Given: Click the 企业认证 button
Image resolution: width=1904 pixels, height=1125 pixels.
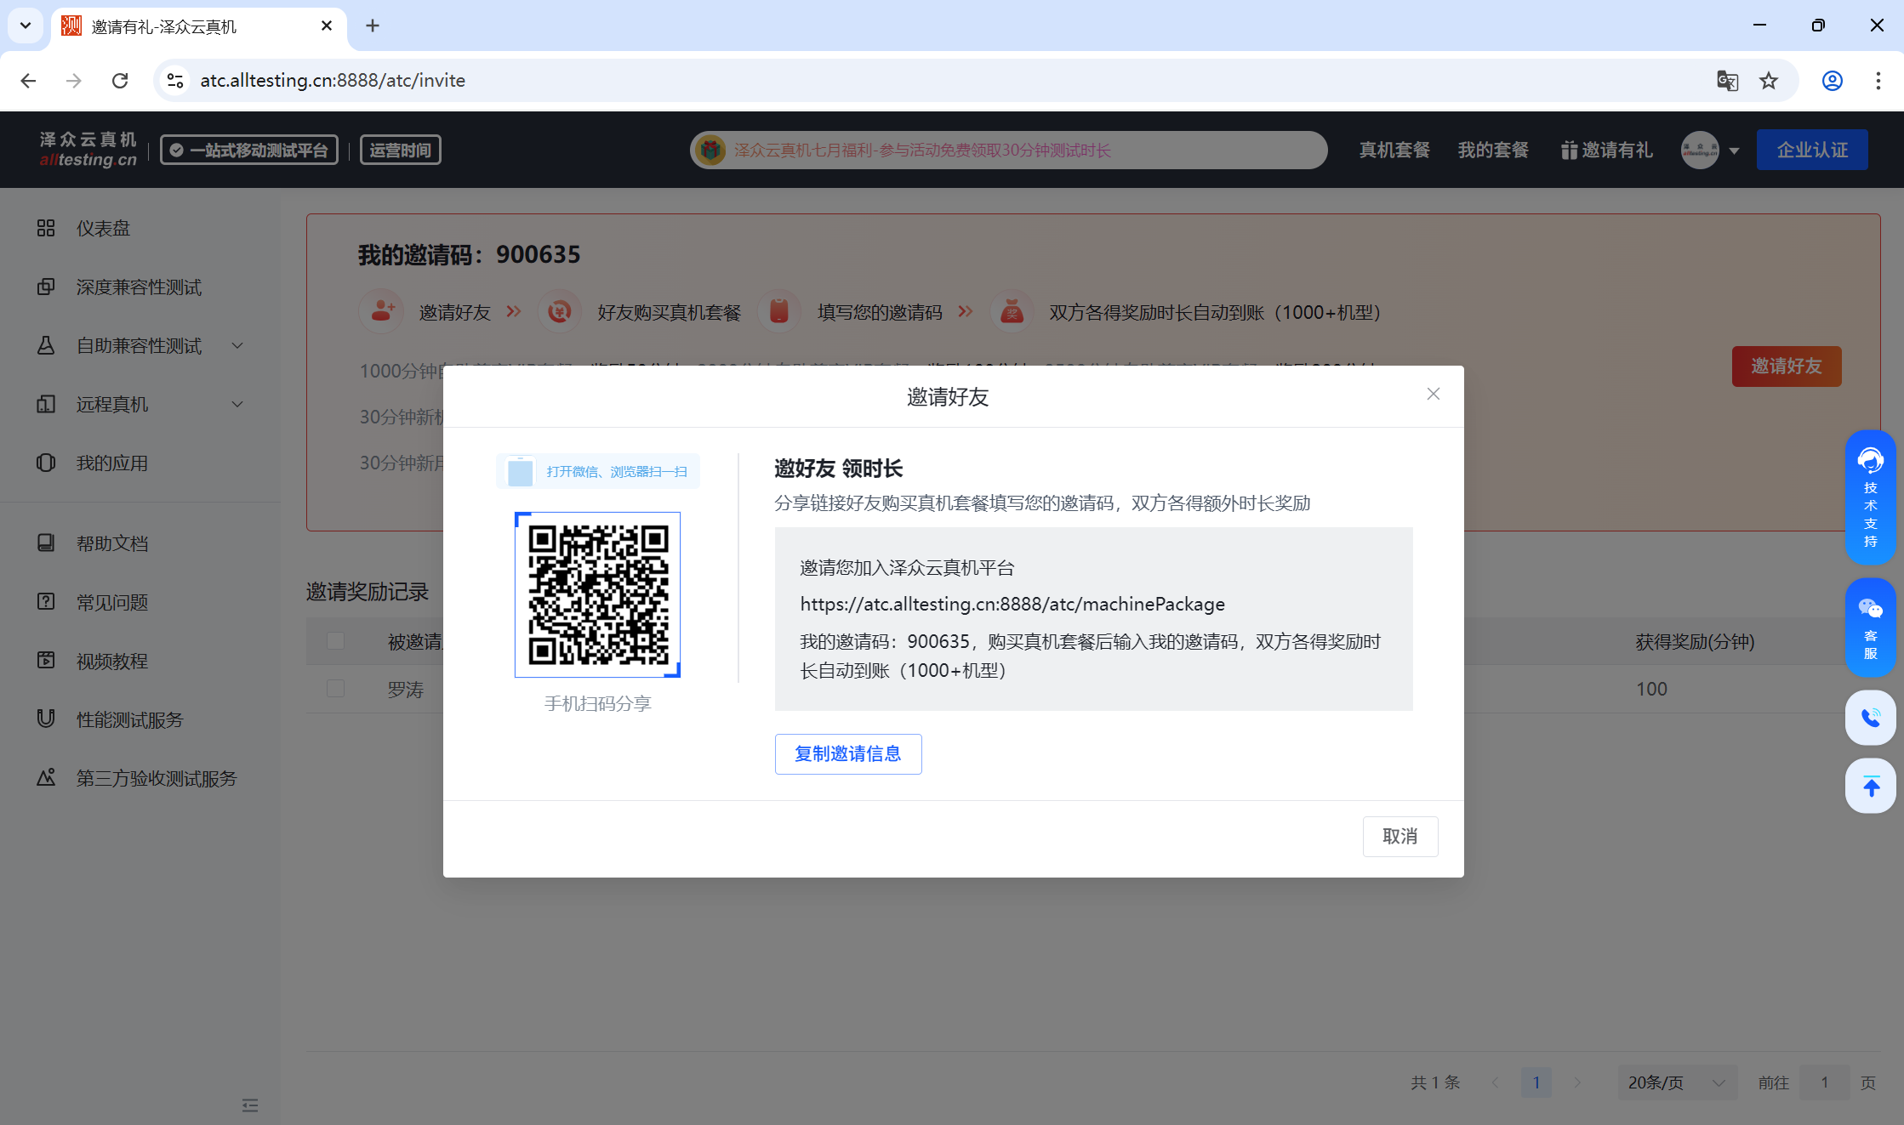Looking at the screenshot, I should coord(1812,150).
